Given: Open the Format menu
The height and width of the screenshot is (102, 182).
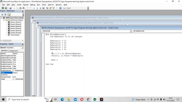Looking at the screenshot, I should pos(26,5).
